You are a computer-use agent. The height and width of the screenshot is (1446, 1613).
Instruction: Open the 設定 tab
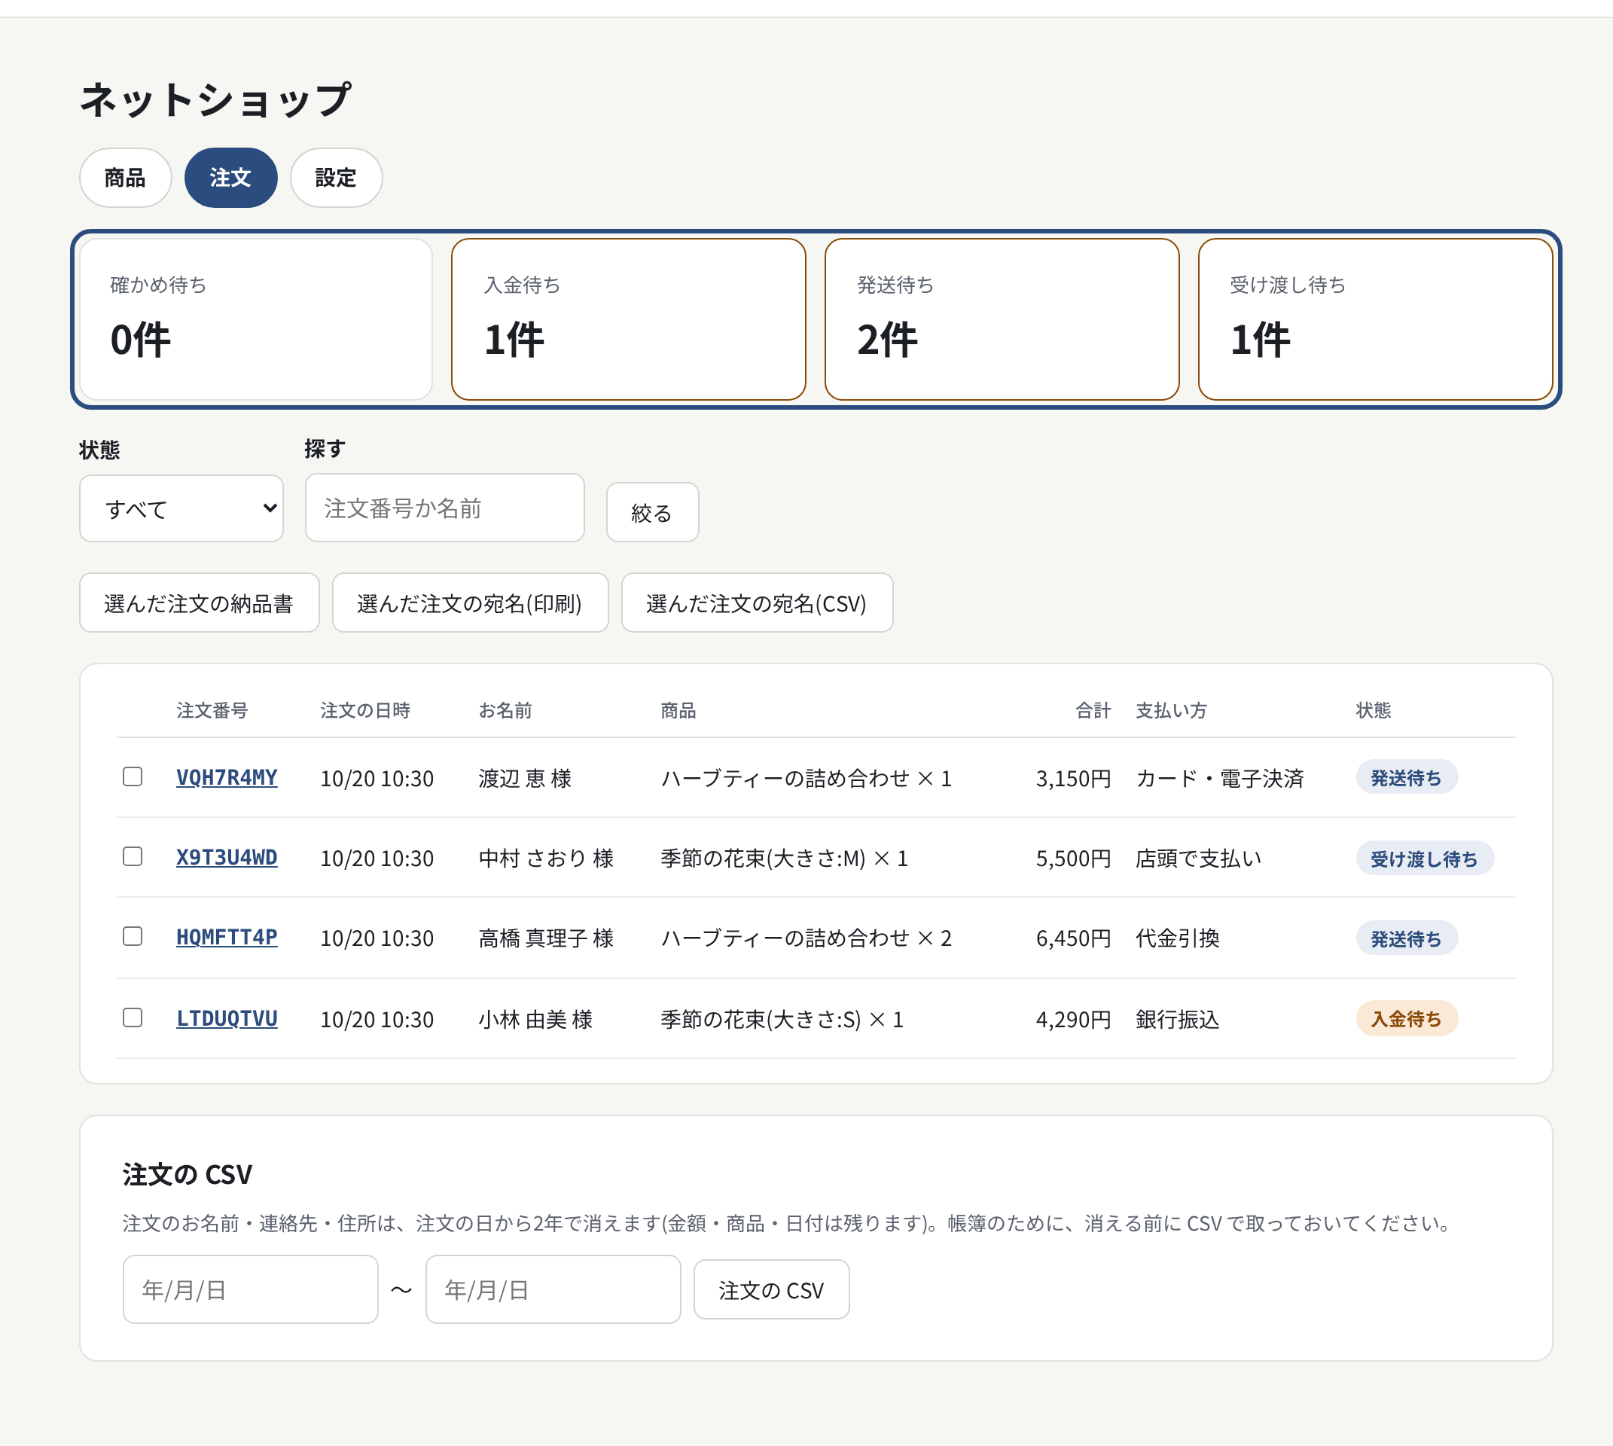click(x=336, y=178)
